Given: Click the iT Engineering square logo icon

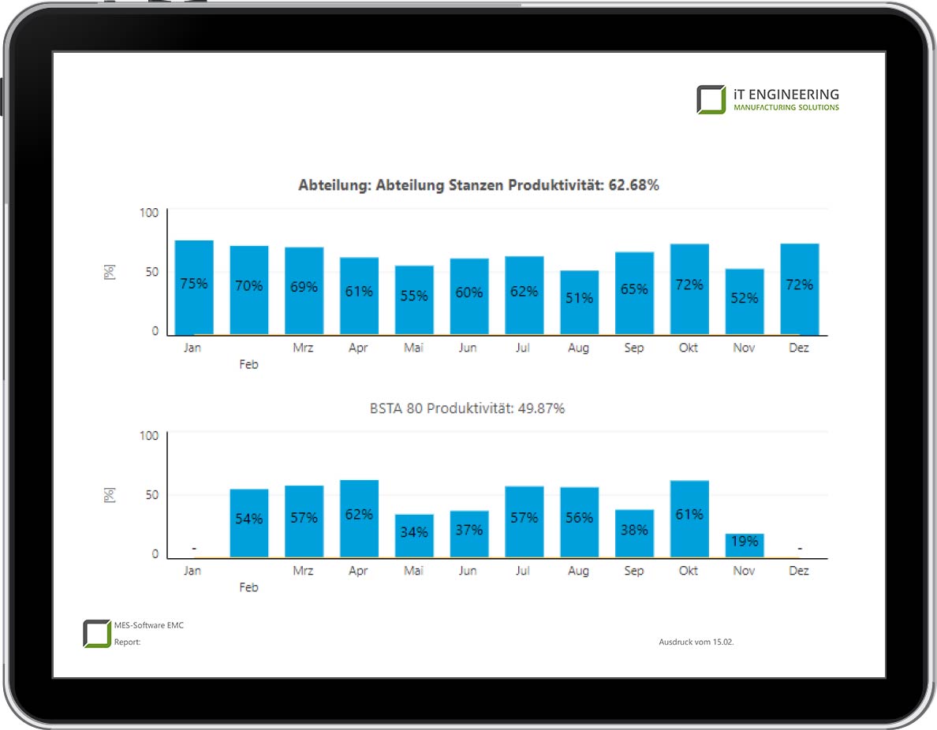Looking at the screenshot, I should [711, 99].
